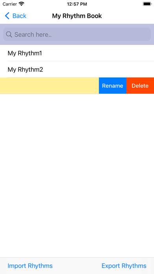This screenshot has width=154, height=274.
Task: Tap Import Rhythms at the bottom
Action: [x=30, y=266]
